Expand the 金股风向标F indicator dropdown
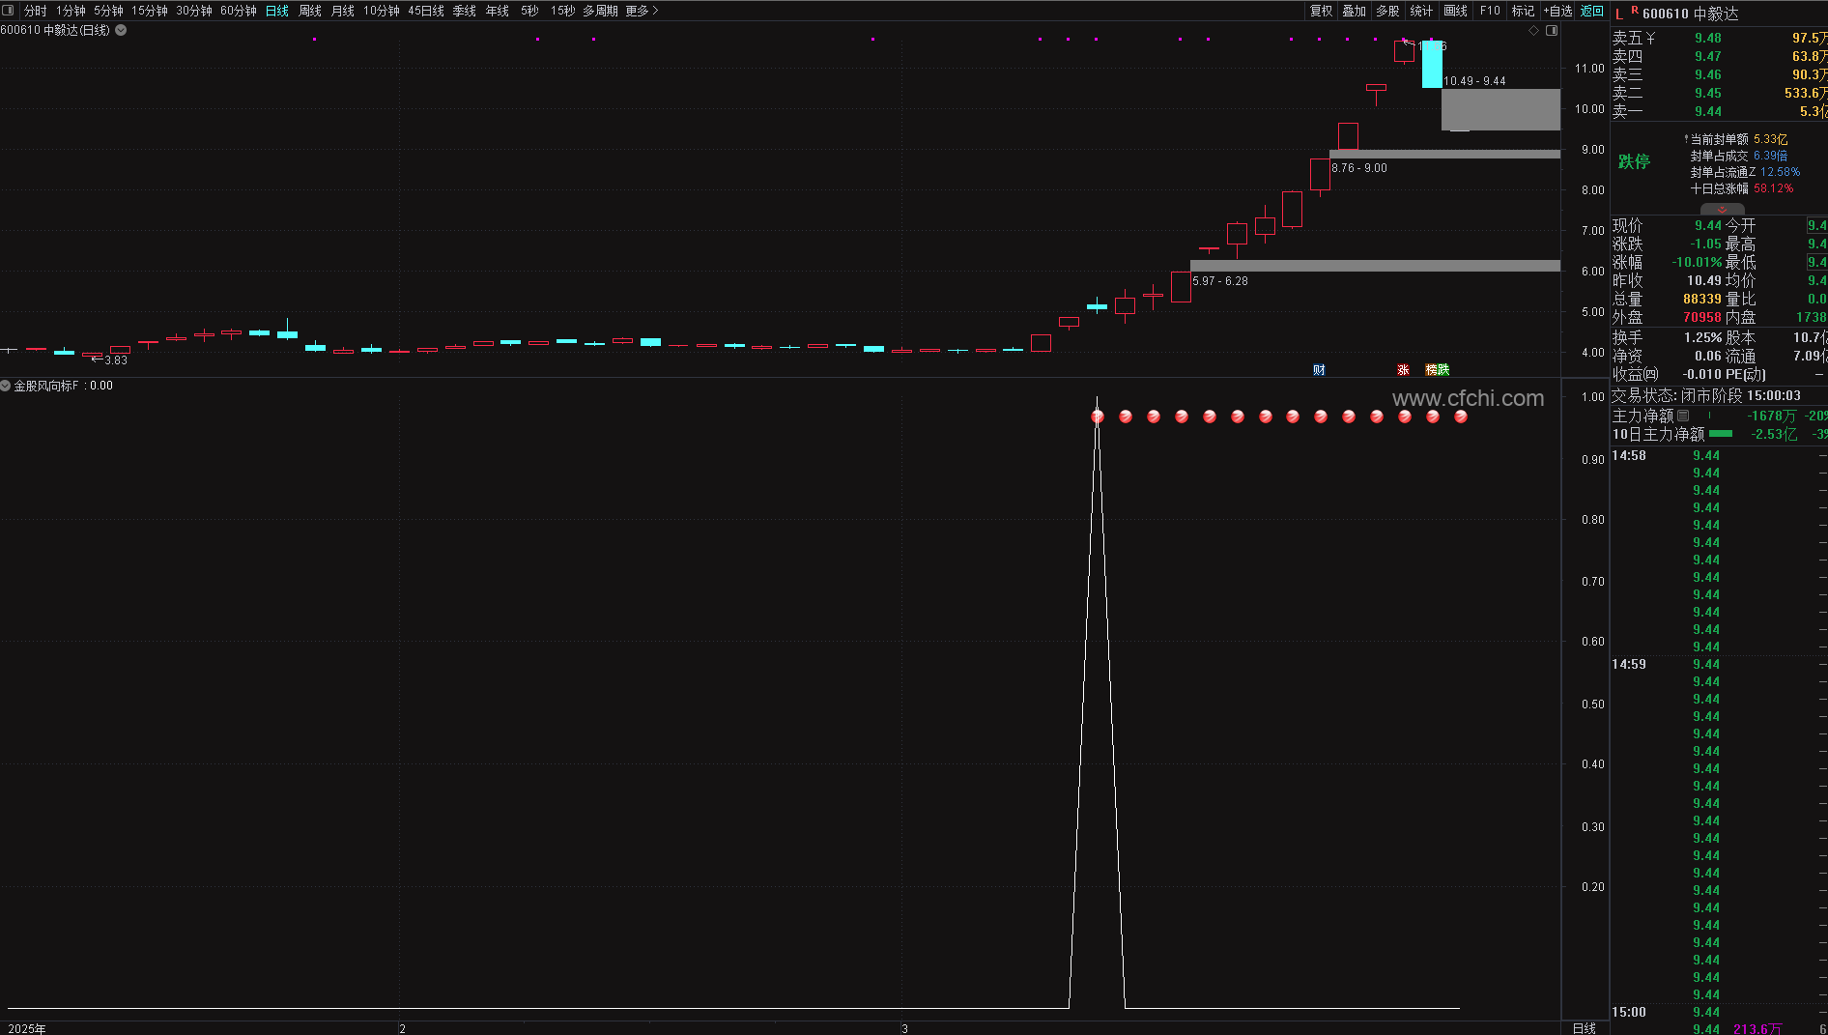 coord(6,386)
